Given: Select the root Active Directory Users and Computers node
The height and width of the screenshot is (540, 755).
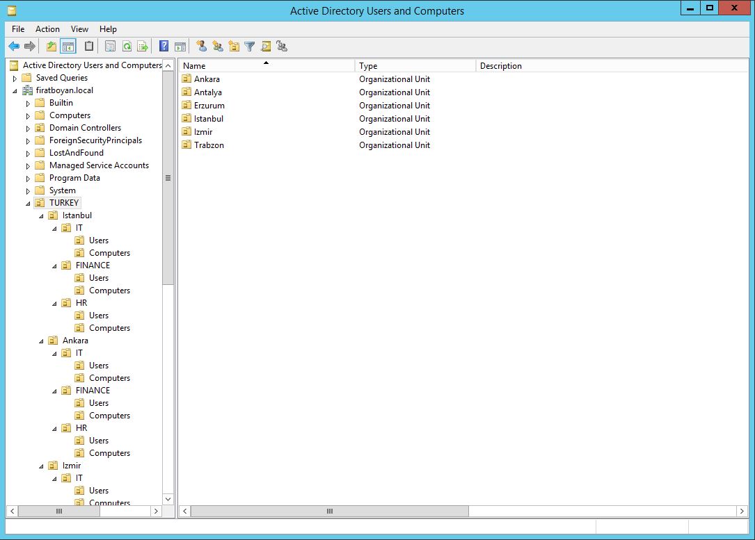Looking at the screenshot, I should click(x=92, y=65).
